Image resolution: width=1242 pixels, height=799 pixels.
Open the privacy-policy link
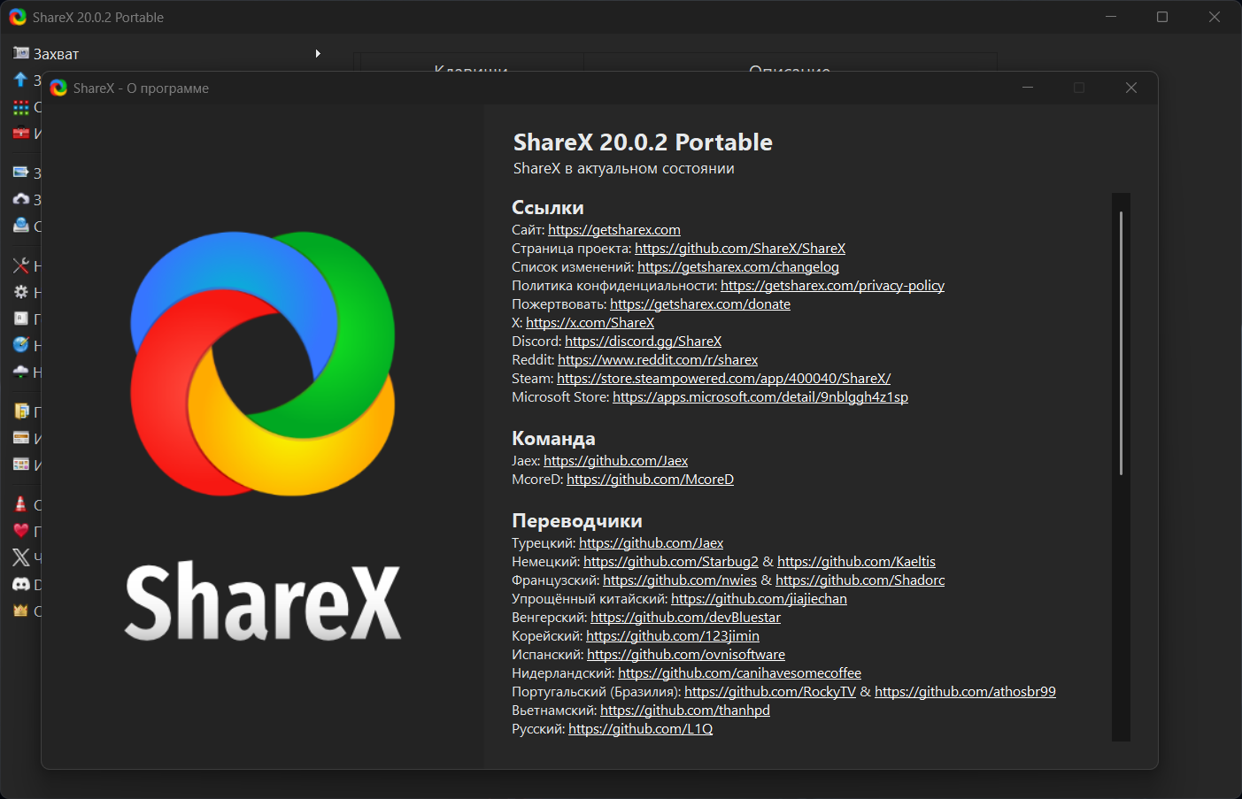(x=832, y=286)
